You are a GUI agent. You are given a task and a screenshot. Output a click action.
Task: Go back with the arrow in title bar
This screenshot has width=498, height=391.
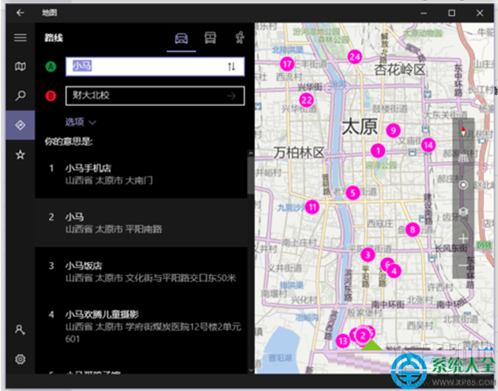(21, 13)
